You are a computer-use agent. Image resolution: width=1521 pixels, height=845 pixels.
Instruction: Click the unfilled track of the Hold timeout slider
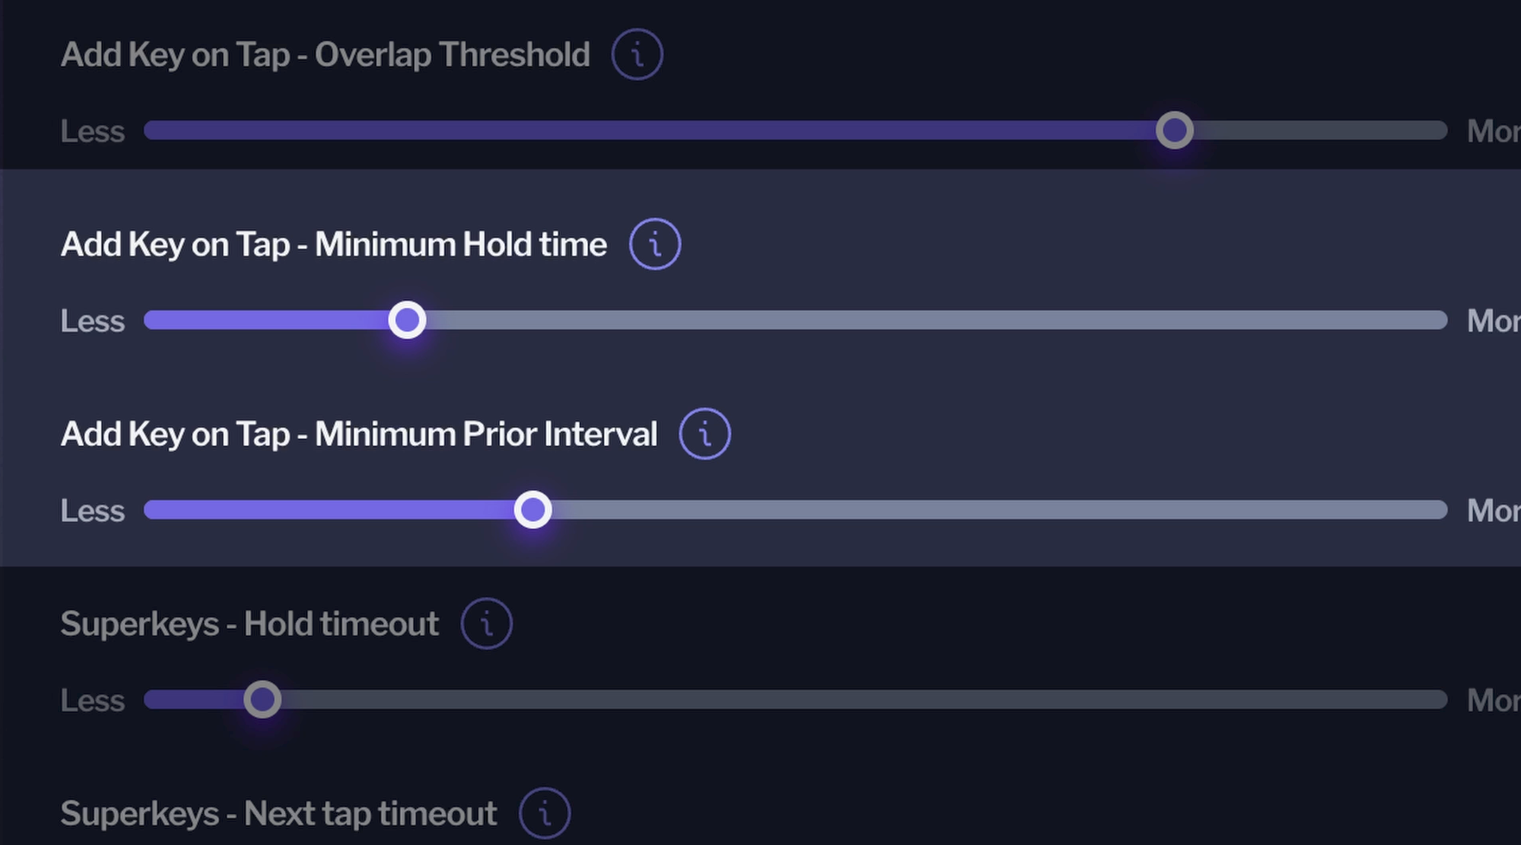click(x=876, y=699)
